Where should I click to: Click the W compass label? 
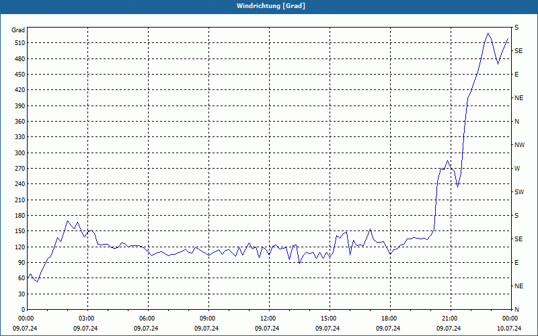(517, 169)
